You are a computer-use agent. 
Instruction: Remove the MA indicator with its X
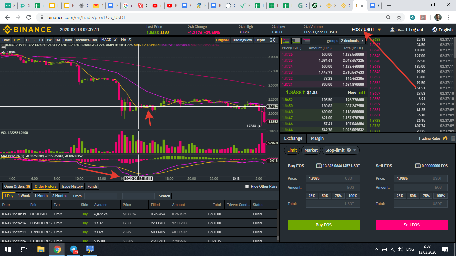tap(130, 40)
